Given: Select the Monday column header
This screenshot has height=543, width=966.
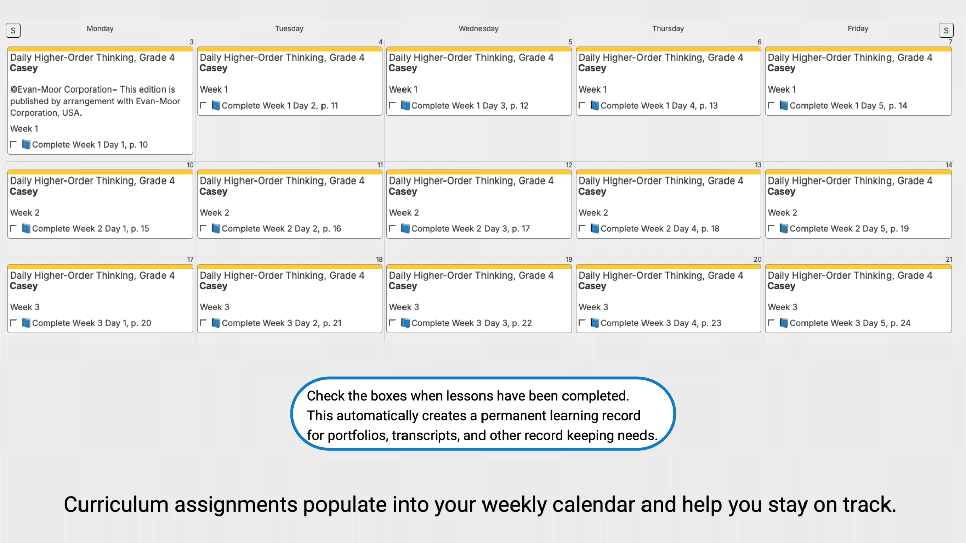Looking at the screenshot, I should [100, 29].
